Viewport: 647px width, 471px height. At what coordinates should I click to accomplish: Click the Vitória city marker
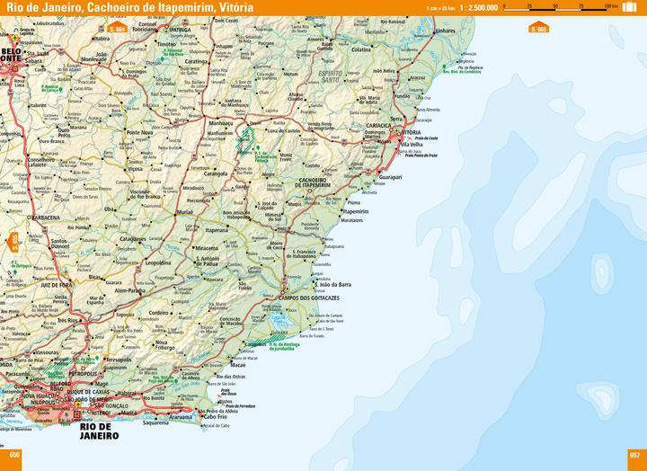coord(401,136)
